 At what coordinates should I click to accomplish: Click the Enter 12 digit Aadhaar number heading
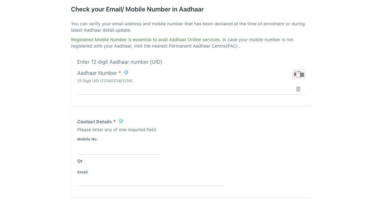tap(120, 62)
